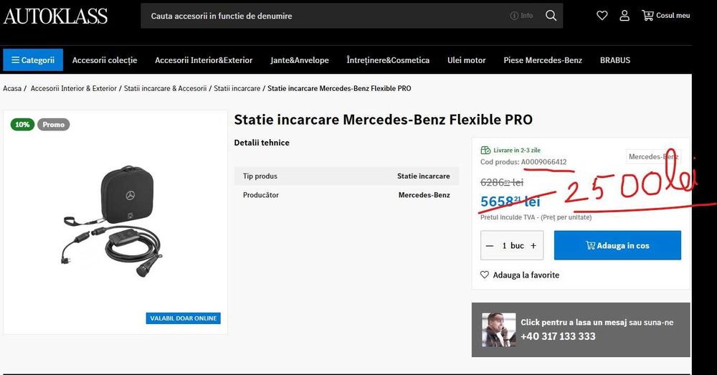Go to Acasa breadcrumb link
The width and height of the screenshot is (717, 375).
click(x=12, y=88)
